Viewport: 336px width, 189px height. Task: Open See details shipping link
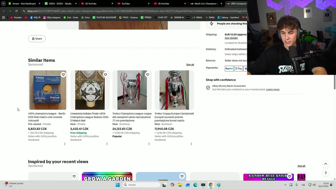click(231, 38)
